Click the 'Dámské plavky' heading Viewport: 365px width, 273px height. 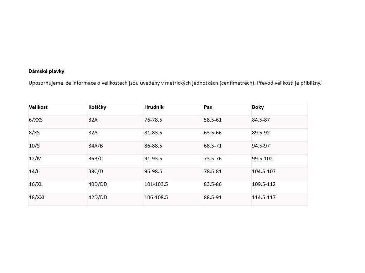point(46,71)
